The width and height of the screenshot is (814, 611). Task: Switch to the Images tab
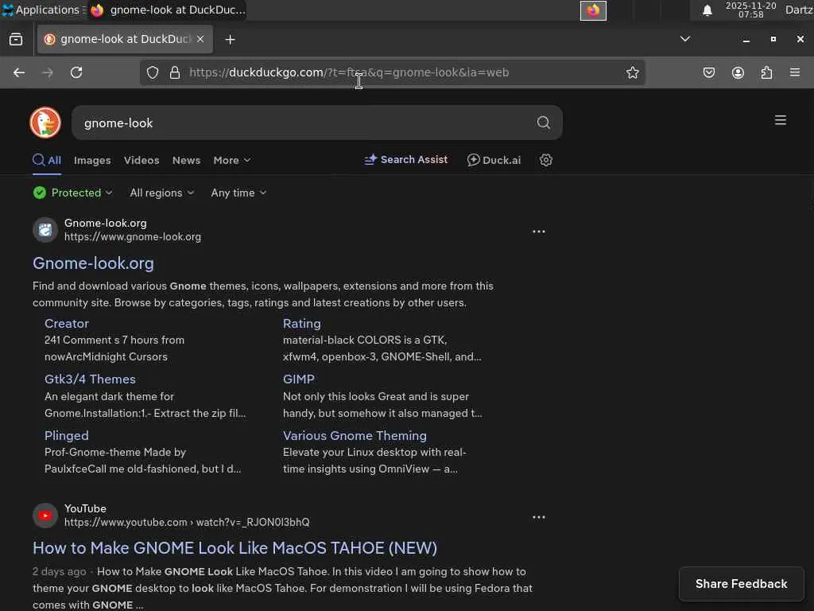[x=92, y=161]
